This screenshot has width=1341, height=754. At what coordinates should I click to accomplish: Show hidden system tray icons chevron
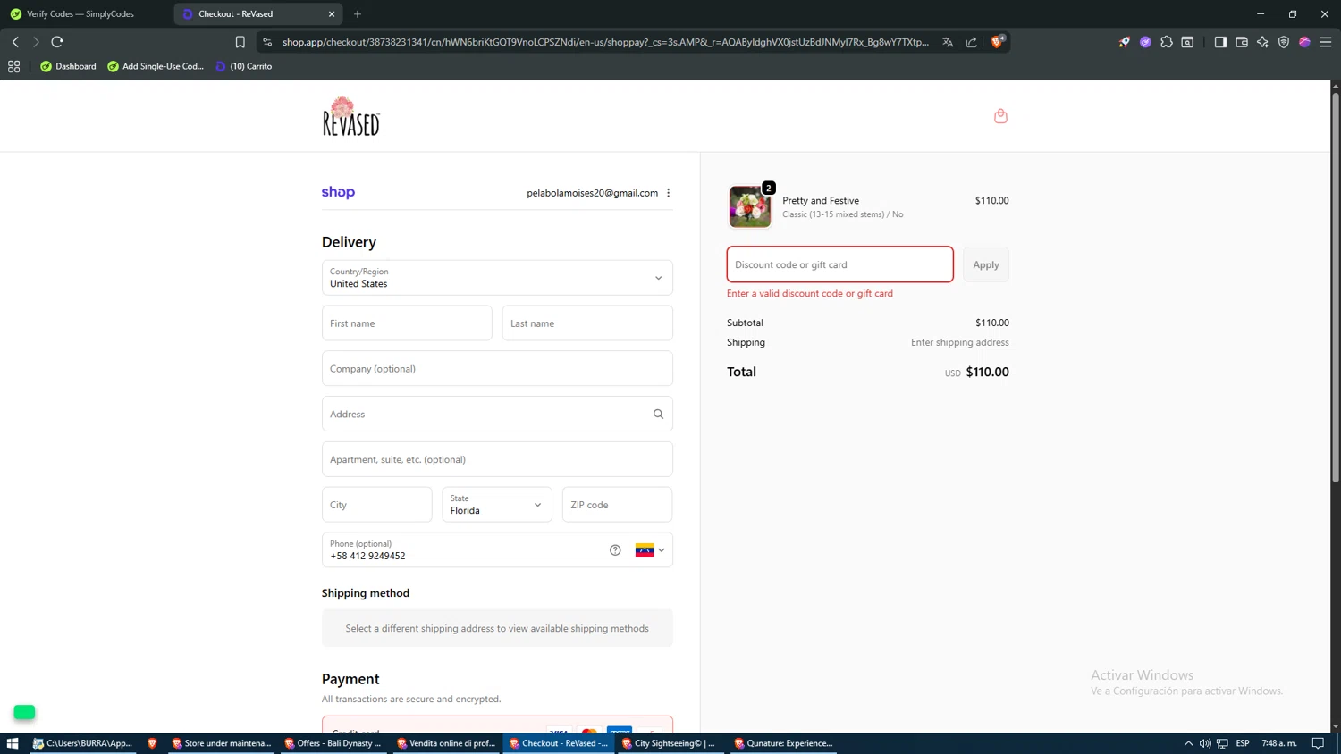coord(1188,743)
